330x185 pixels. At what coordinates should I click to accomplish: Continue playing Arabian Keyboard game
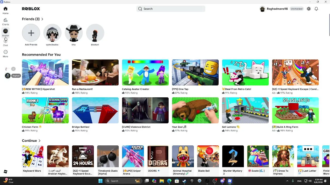click(x=58, y=156)
